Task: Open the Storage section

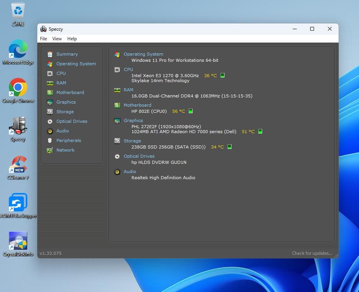Action: click(x=64, y=112)
